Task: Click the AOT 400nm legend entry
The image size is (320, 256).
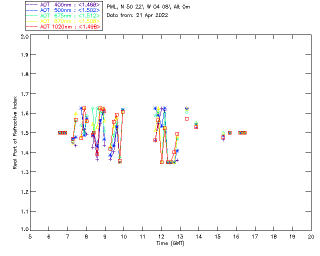Action: (x=63, y=4)
